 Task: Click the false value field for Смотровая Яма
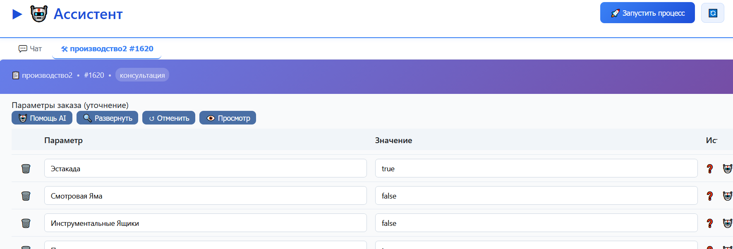coord(537,196)
